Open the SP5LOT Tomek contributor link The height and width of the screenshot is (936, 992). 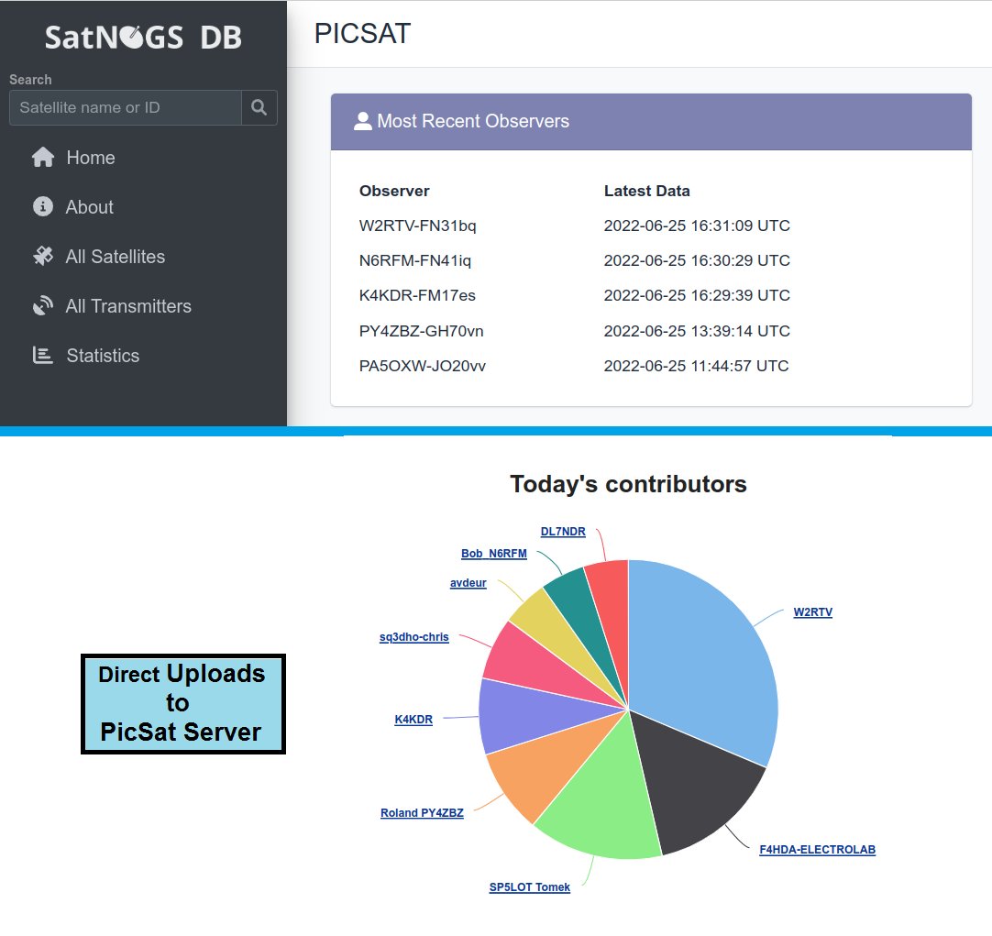(530, 887)
